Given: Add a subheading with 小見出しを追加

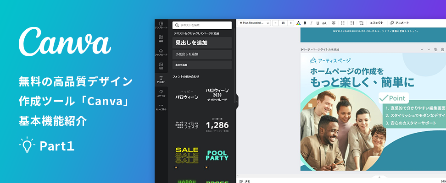Looking at the screenshot, I should tap(202, 54).
